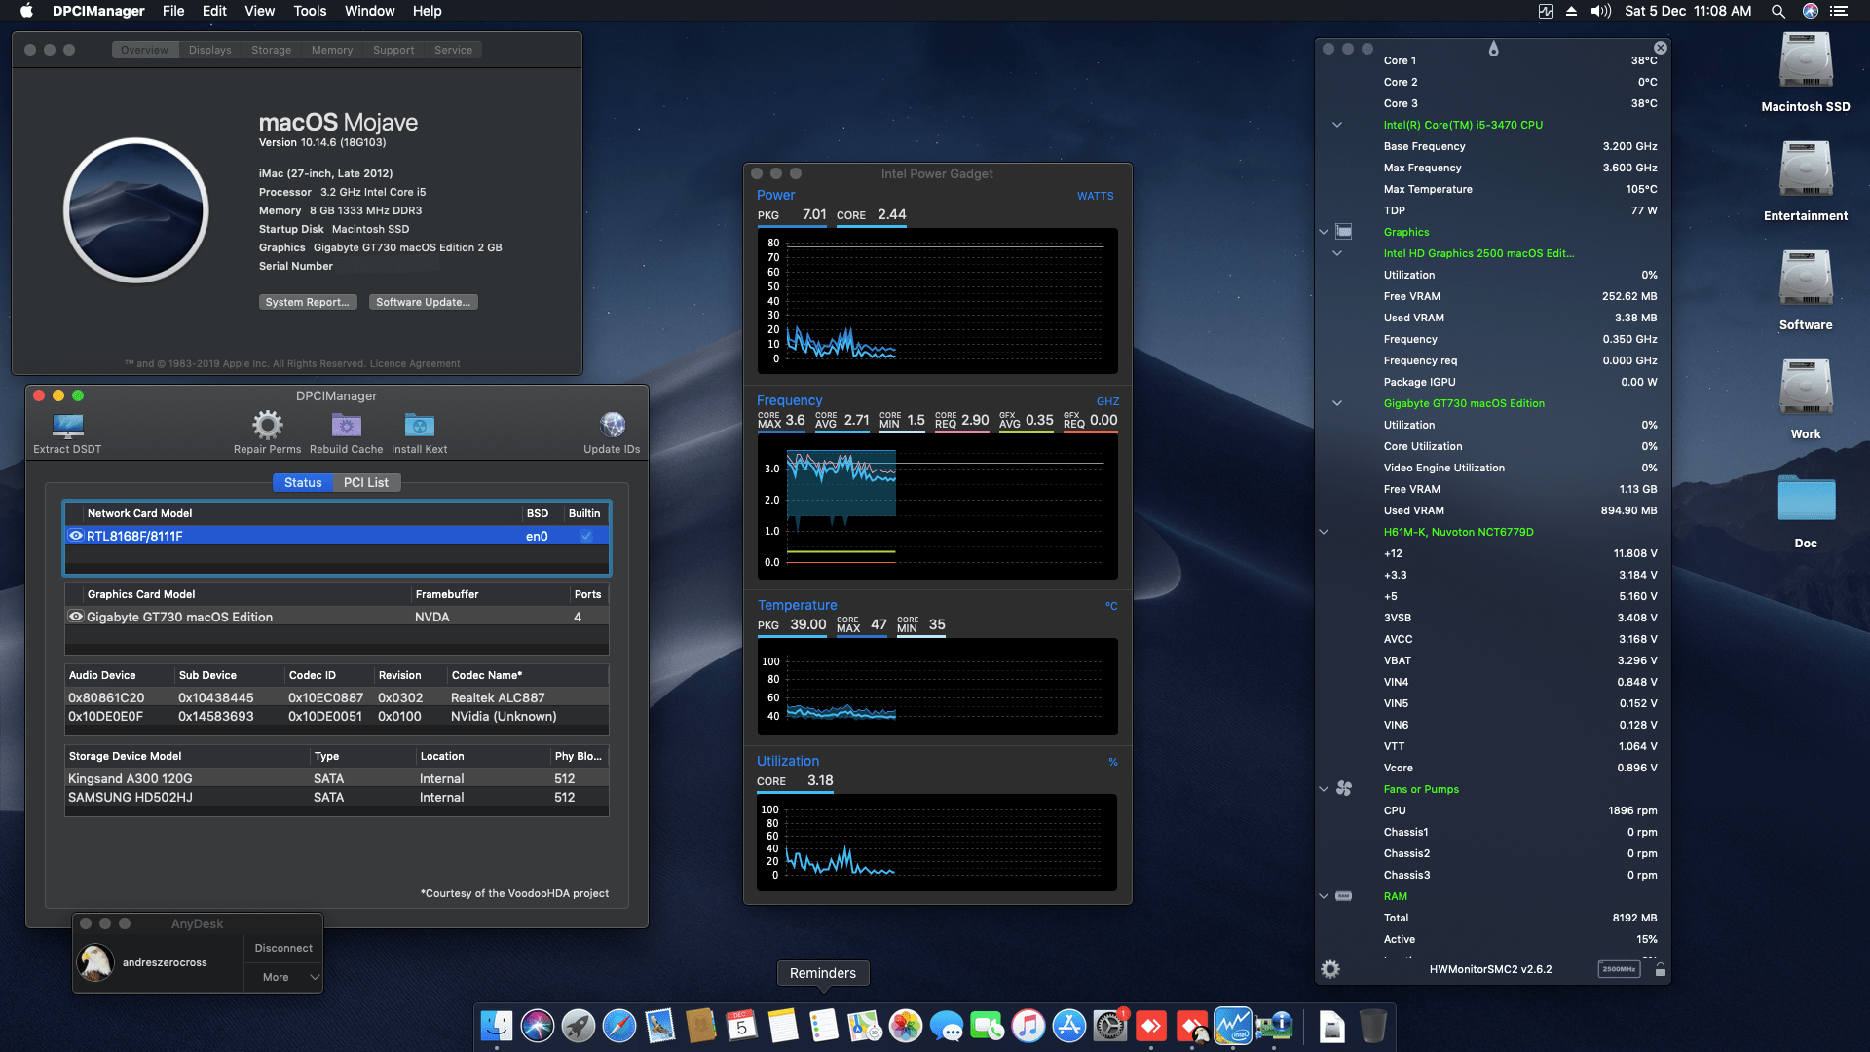This screenshot has height=1052, width=1870.
Task: Uncheck the Builtin checkbox for en0
Action: pyautogui.click(x=585, y=536)
